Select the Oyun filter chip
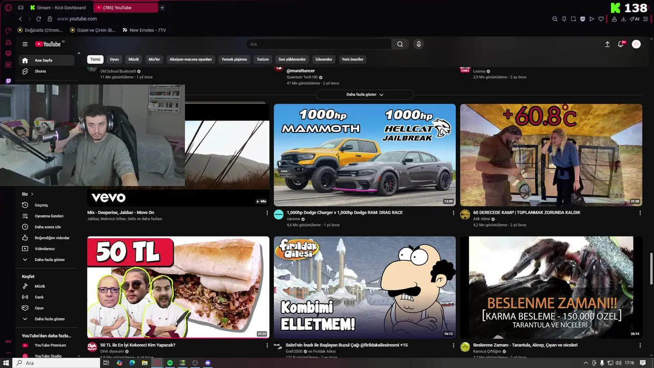 114,59
